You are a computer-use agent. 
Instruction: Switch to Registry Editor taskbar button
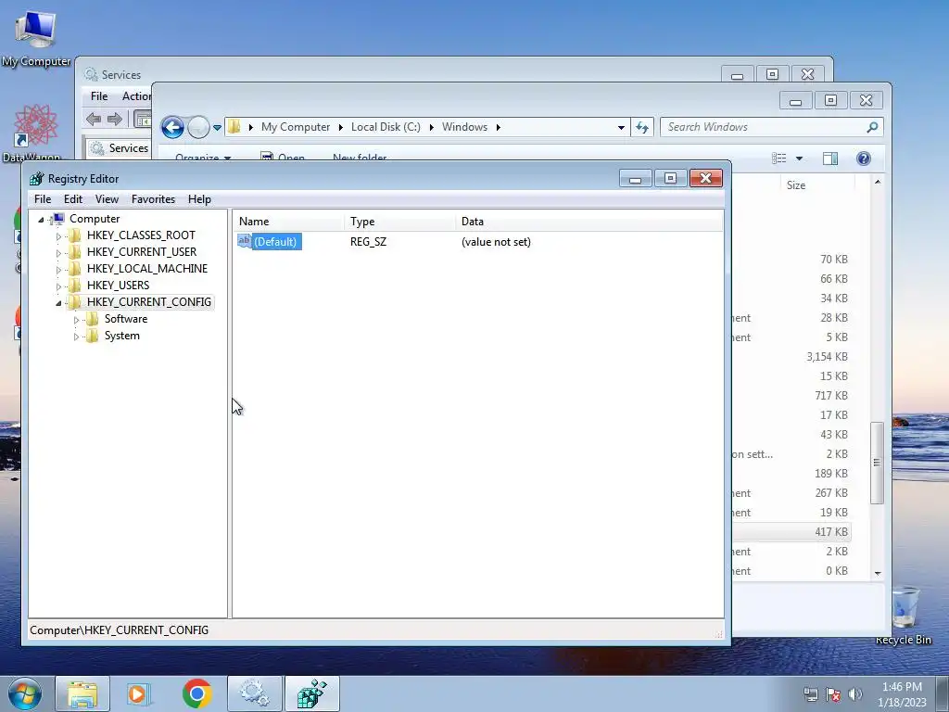pyautogui.click(x=312, y=693)
